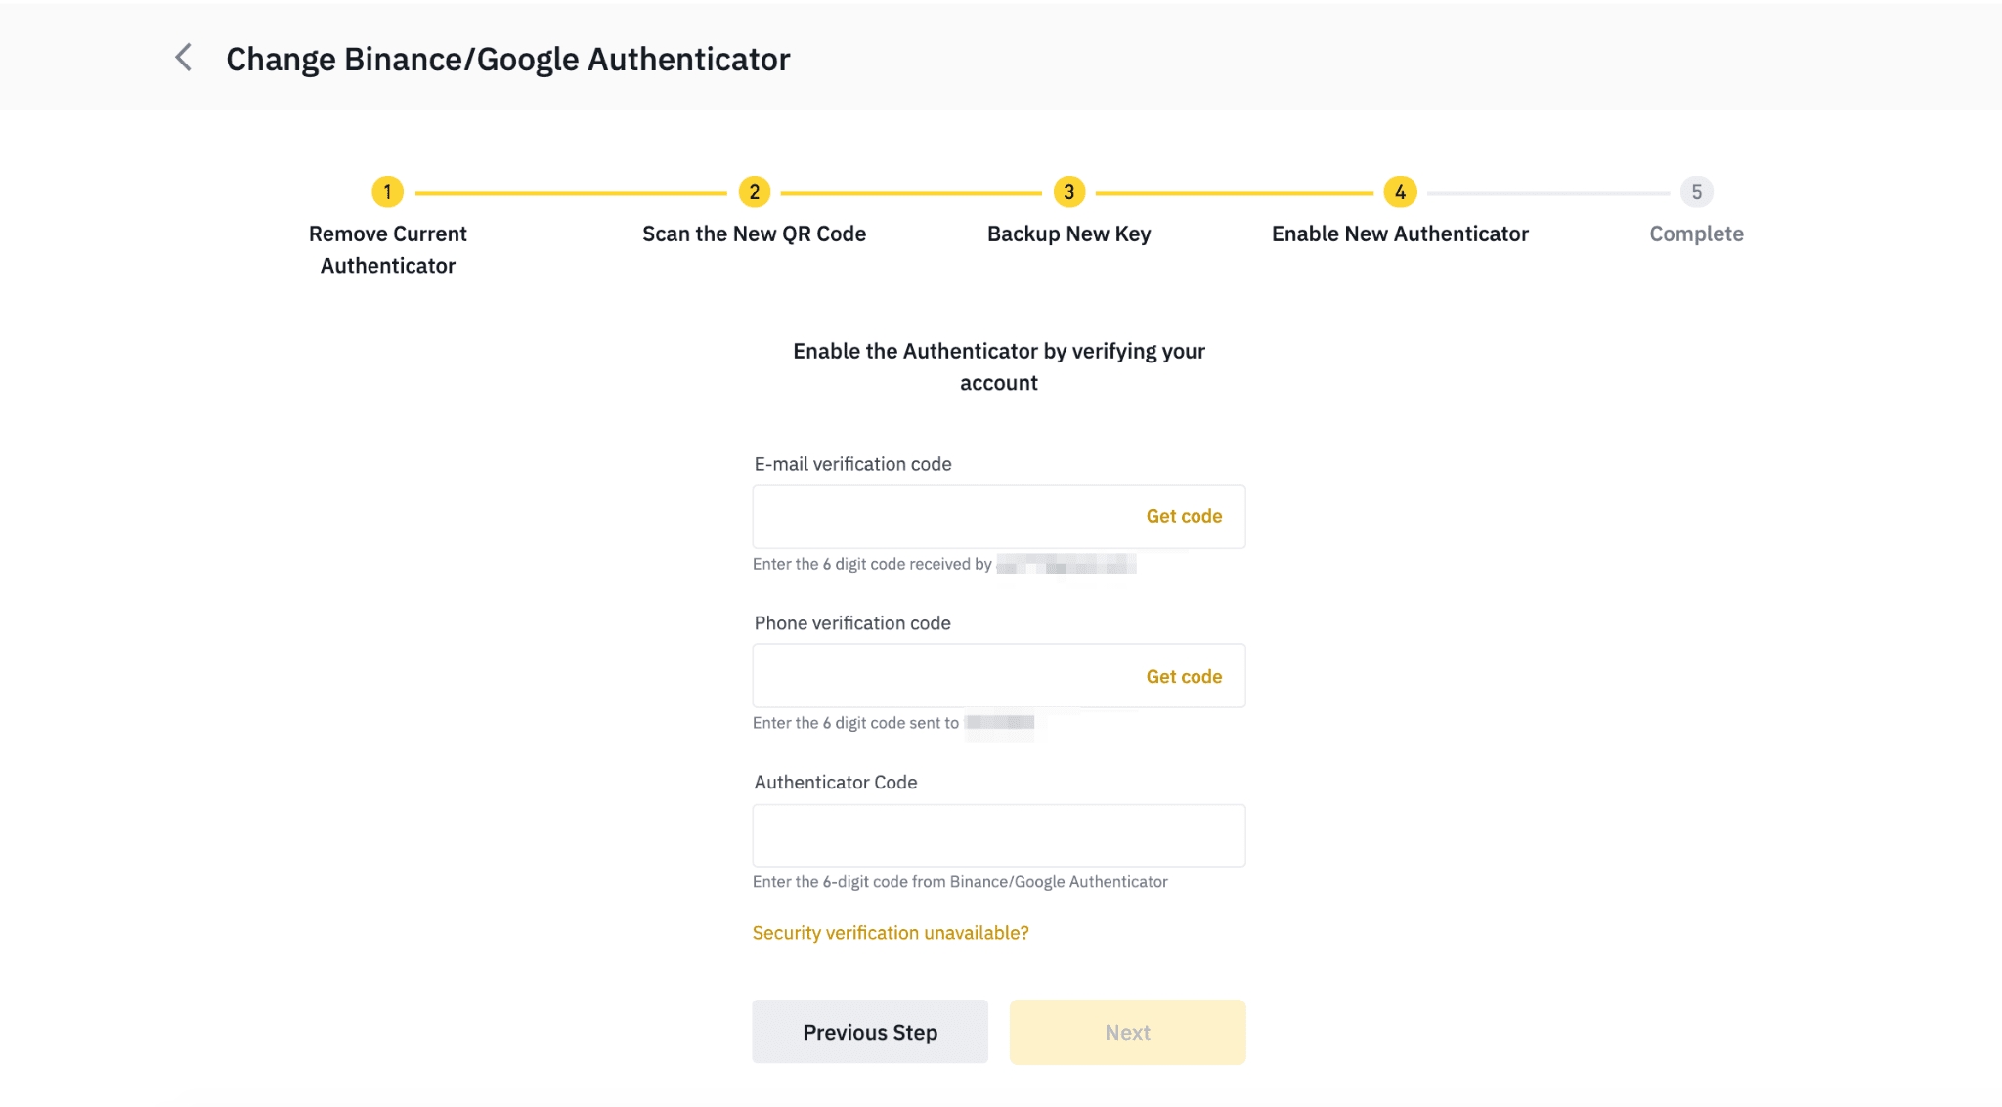Get code for E-mail verification
Screen dimensions: 2002x1107
coord(1184,516)
